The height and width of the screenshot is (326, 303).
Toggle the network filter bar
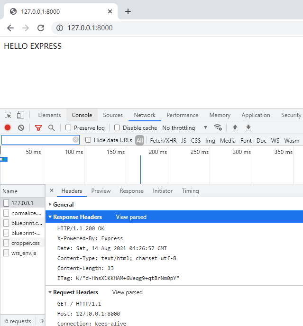(38, 127)
